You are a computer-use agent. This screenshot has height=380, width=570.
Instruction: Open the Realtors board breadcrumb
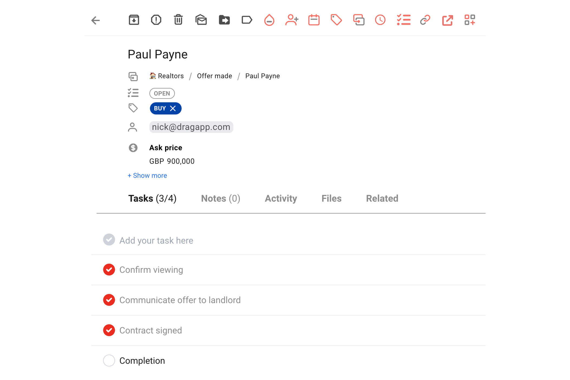[167, 76]
